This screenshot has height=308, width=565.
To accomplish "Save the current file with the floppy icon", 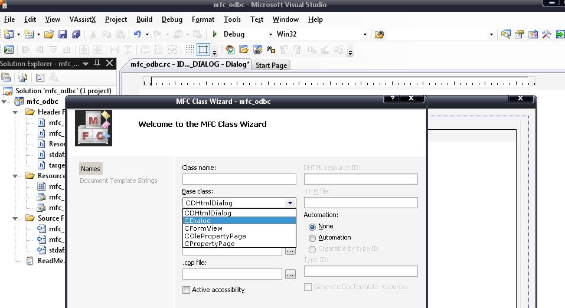I will [x=63, y=34].
